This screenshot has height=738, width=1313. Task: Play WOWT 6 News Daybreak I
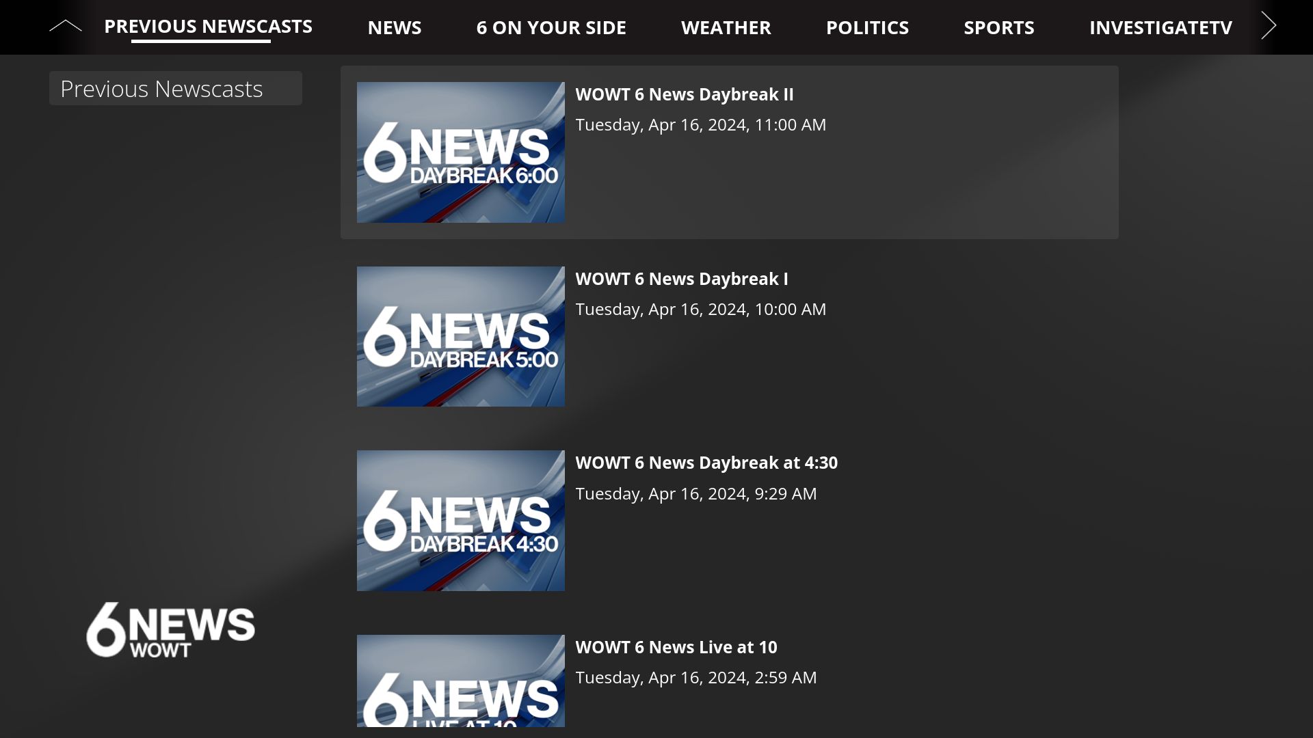(682, 279)
